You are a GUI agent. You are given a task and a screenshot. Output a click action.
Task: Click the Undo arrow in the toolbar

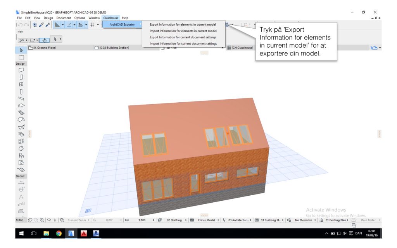tap(20, 25)
